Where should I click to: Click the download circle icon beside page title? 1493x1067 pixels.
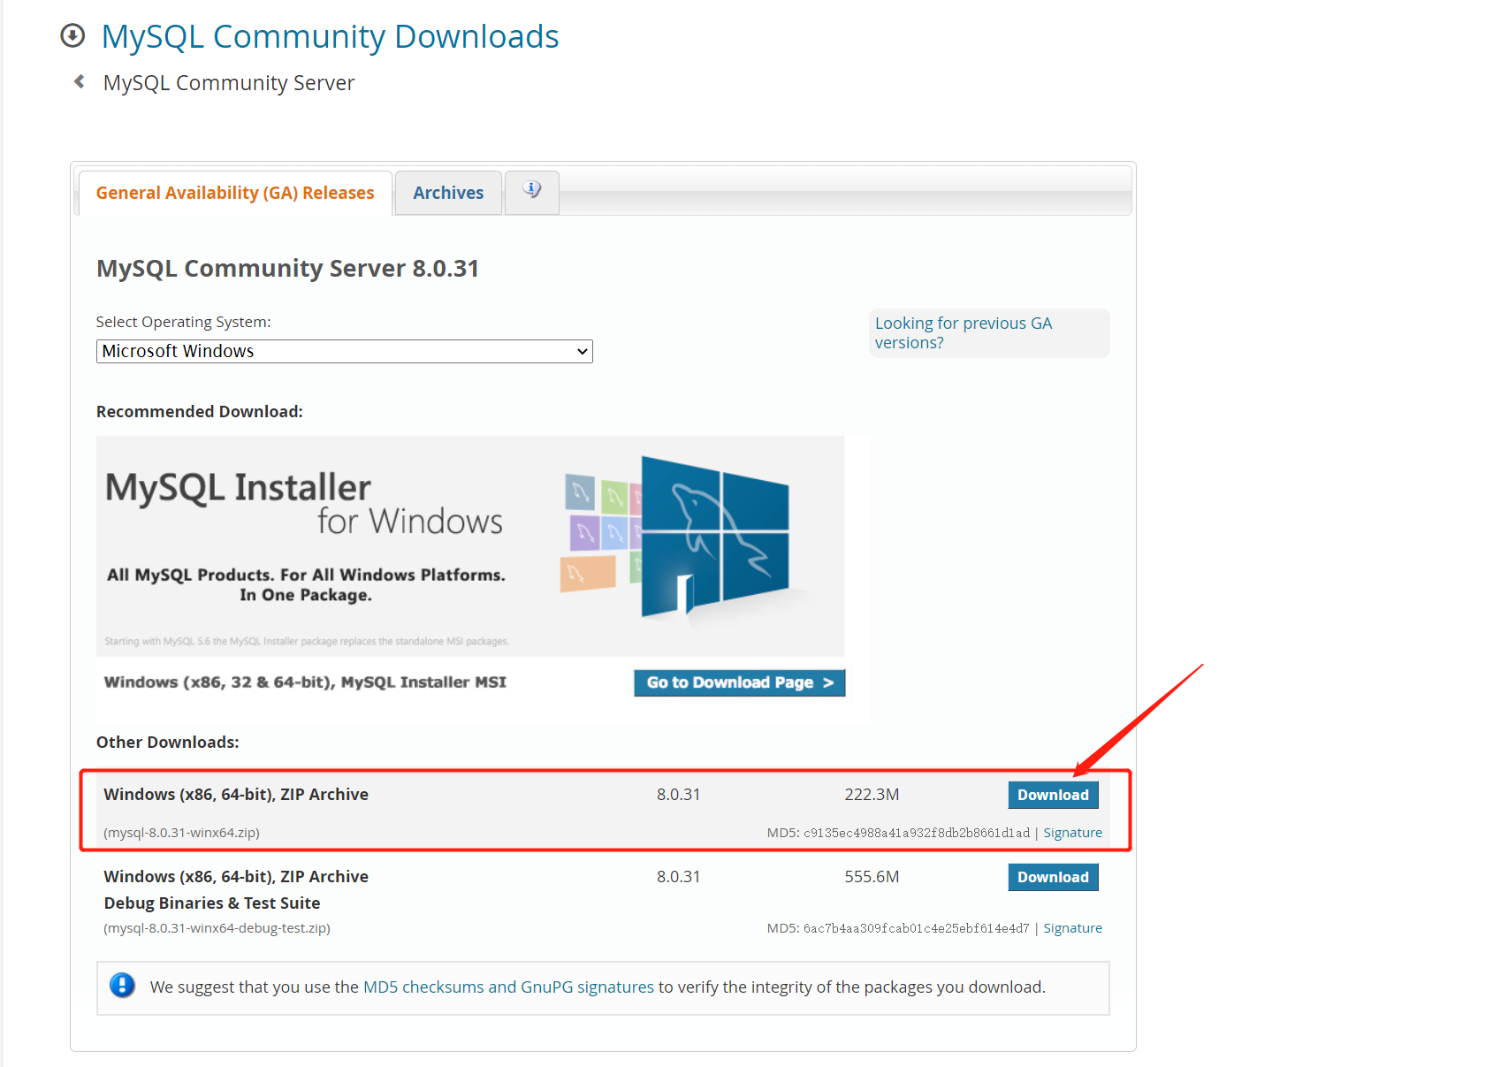coord(72,35)
